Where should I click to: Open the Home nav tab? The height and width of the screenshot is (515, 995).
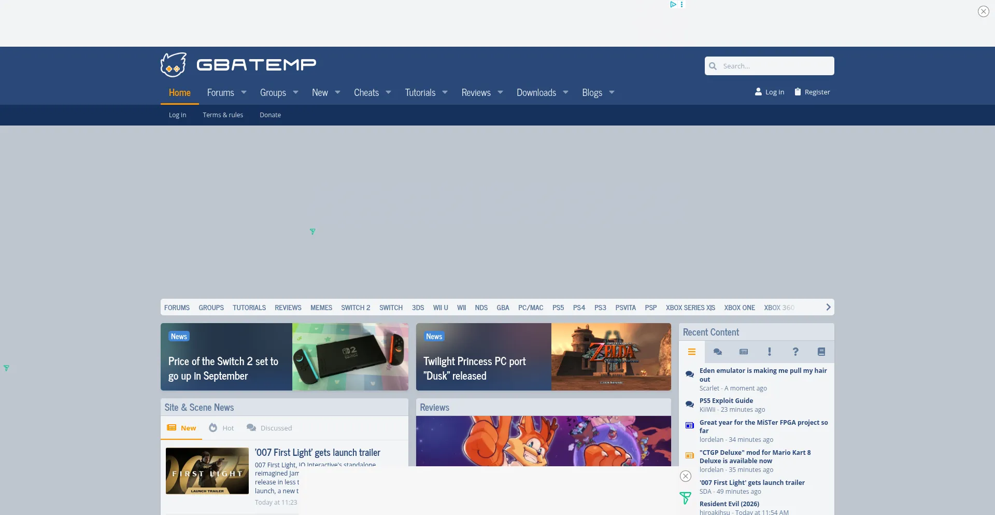tap(180, 92)
